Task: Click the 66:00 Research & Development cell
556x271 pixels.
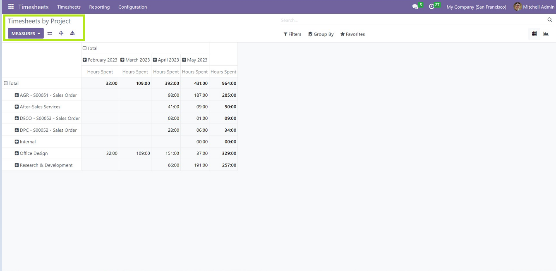Action: [166, 165]
